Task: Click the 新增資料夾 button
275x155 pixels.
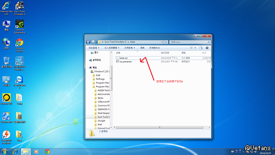Action: (155, 48)
